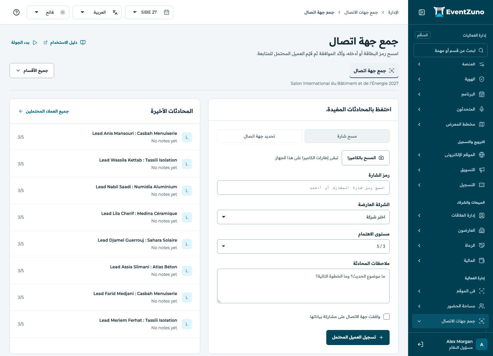Expand the مساحة الحضور sidebar item
This screenshot has height=356, width=493.
tap(451, 306)
